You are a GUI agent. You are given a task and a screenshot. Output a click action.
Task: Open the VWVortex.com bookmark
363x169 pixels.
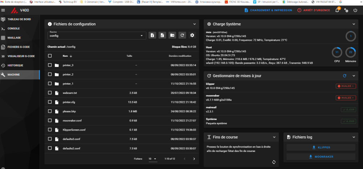[180, 2]
